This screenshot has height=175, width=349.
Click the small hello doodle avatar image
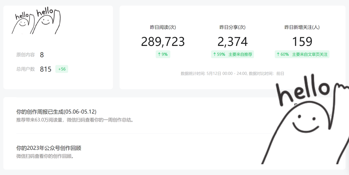[36, 21]
